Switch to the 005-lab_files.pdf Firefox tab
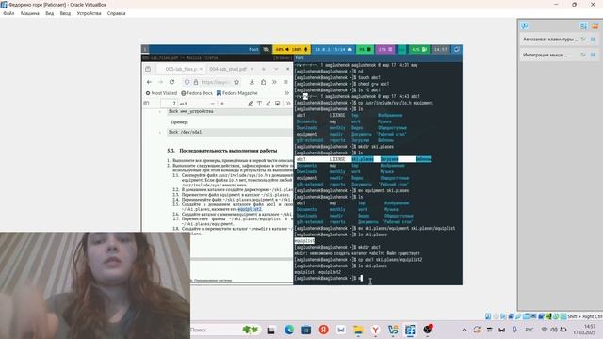 (x=180, y=69)
